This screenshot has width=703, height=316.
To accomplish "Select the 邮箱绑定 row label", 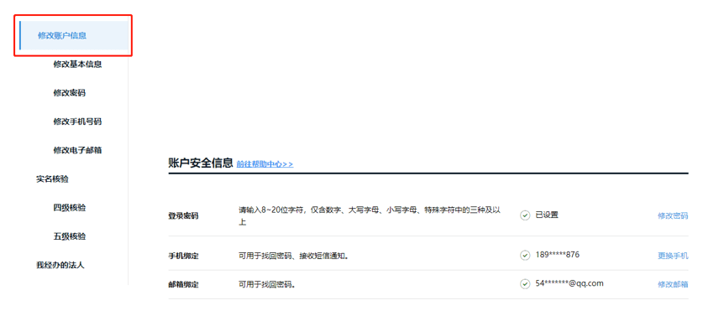I will click(x=183, y=285).
